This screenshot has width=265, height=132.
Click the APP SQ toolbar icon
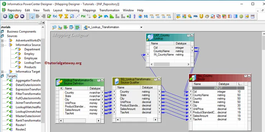coord(158,16)
